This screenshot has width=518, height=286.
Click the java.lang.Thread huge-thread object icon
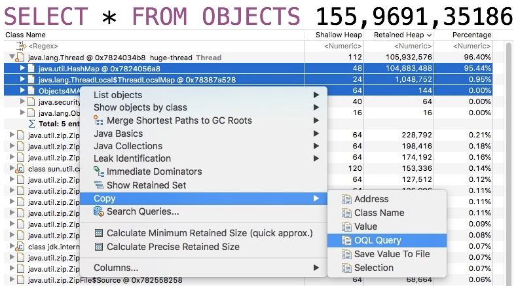[x=20, y=58]
